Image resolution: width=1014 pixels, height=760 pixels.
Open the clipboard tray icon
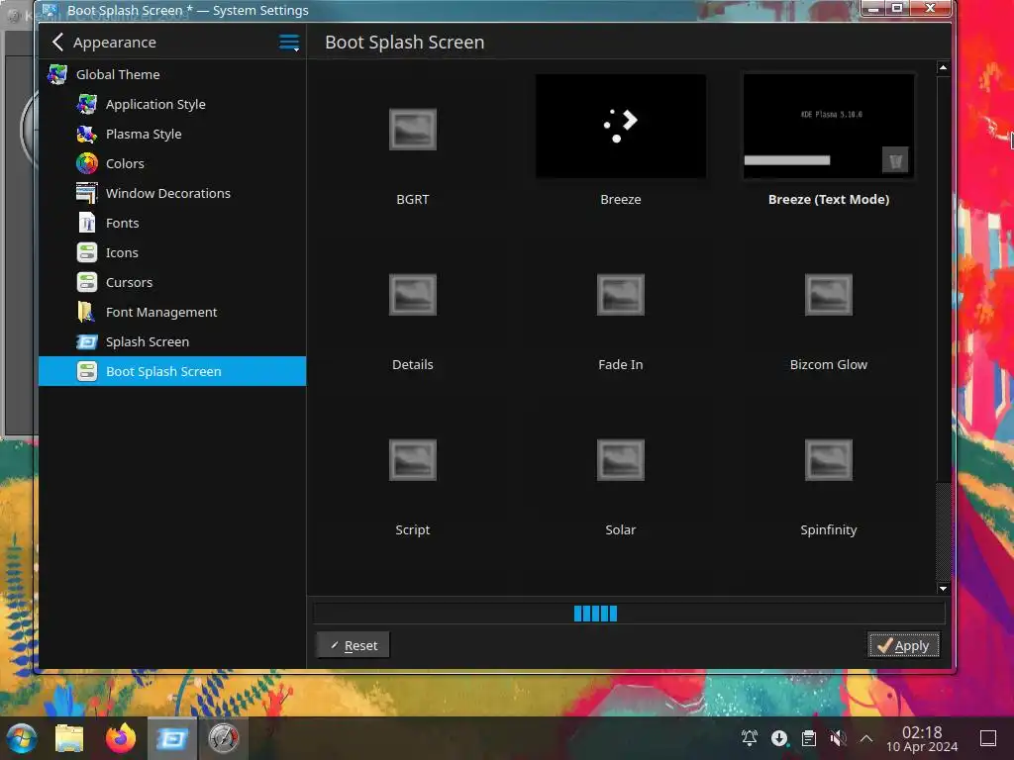tap(808, 738)
